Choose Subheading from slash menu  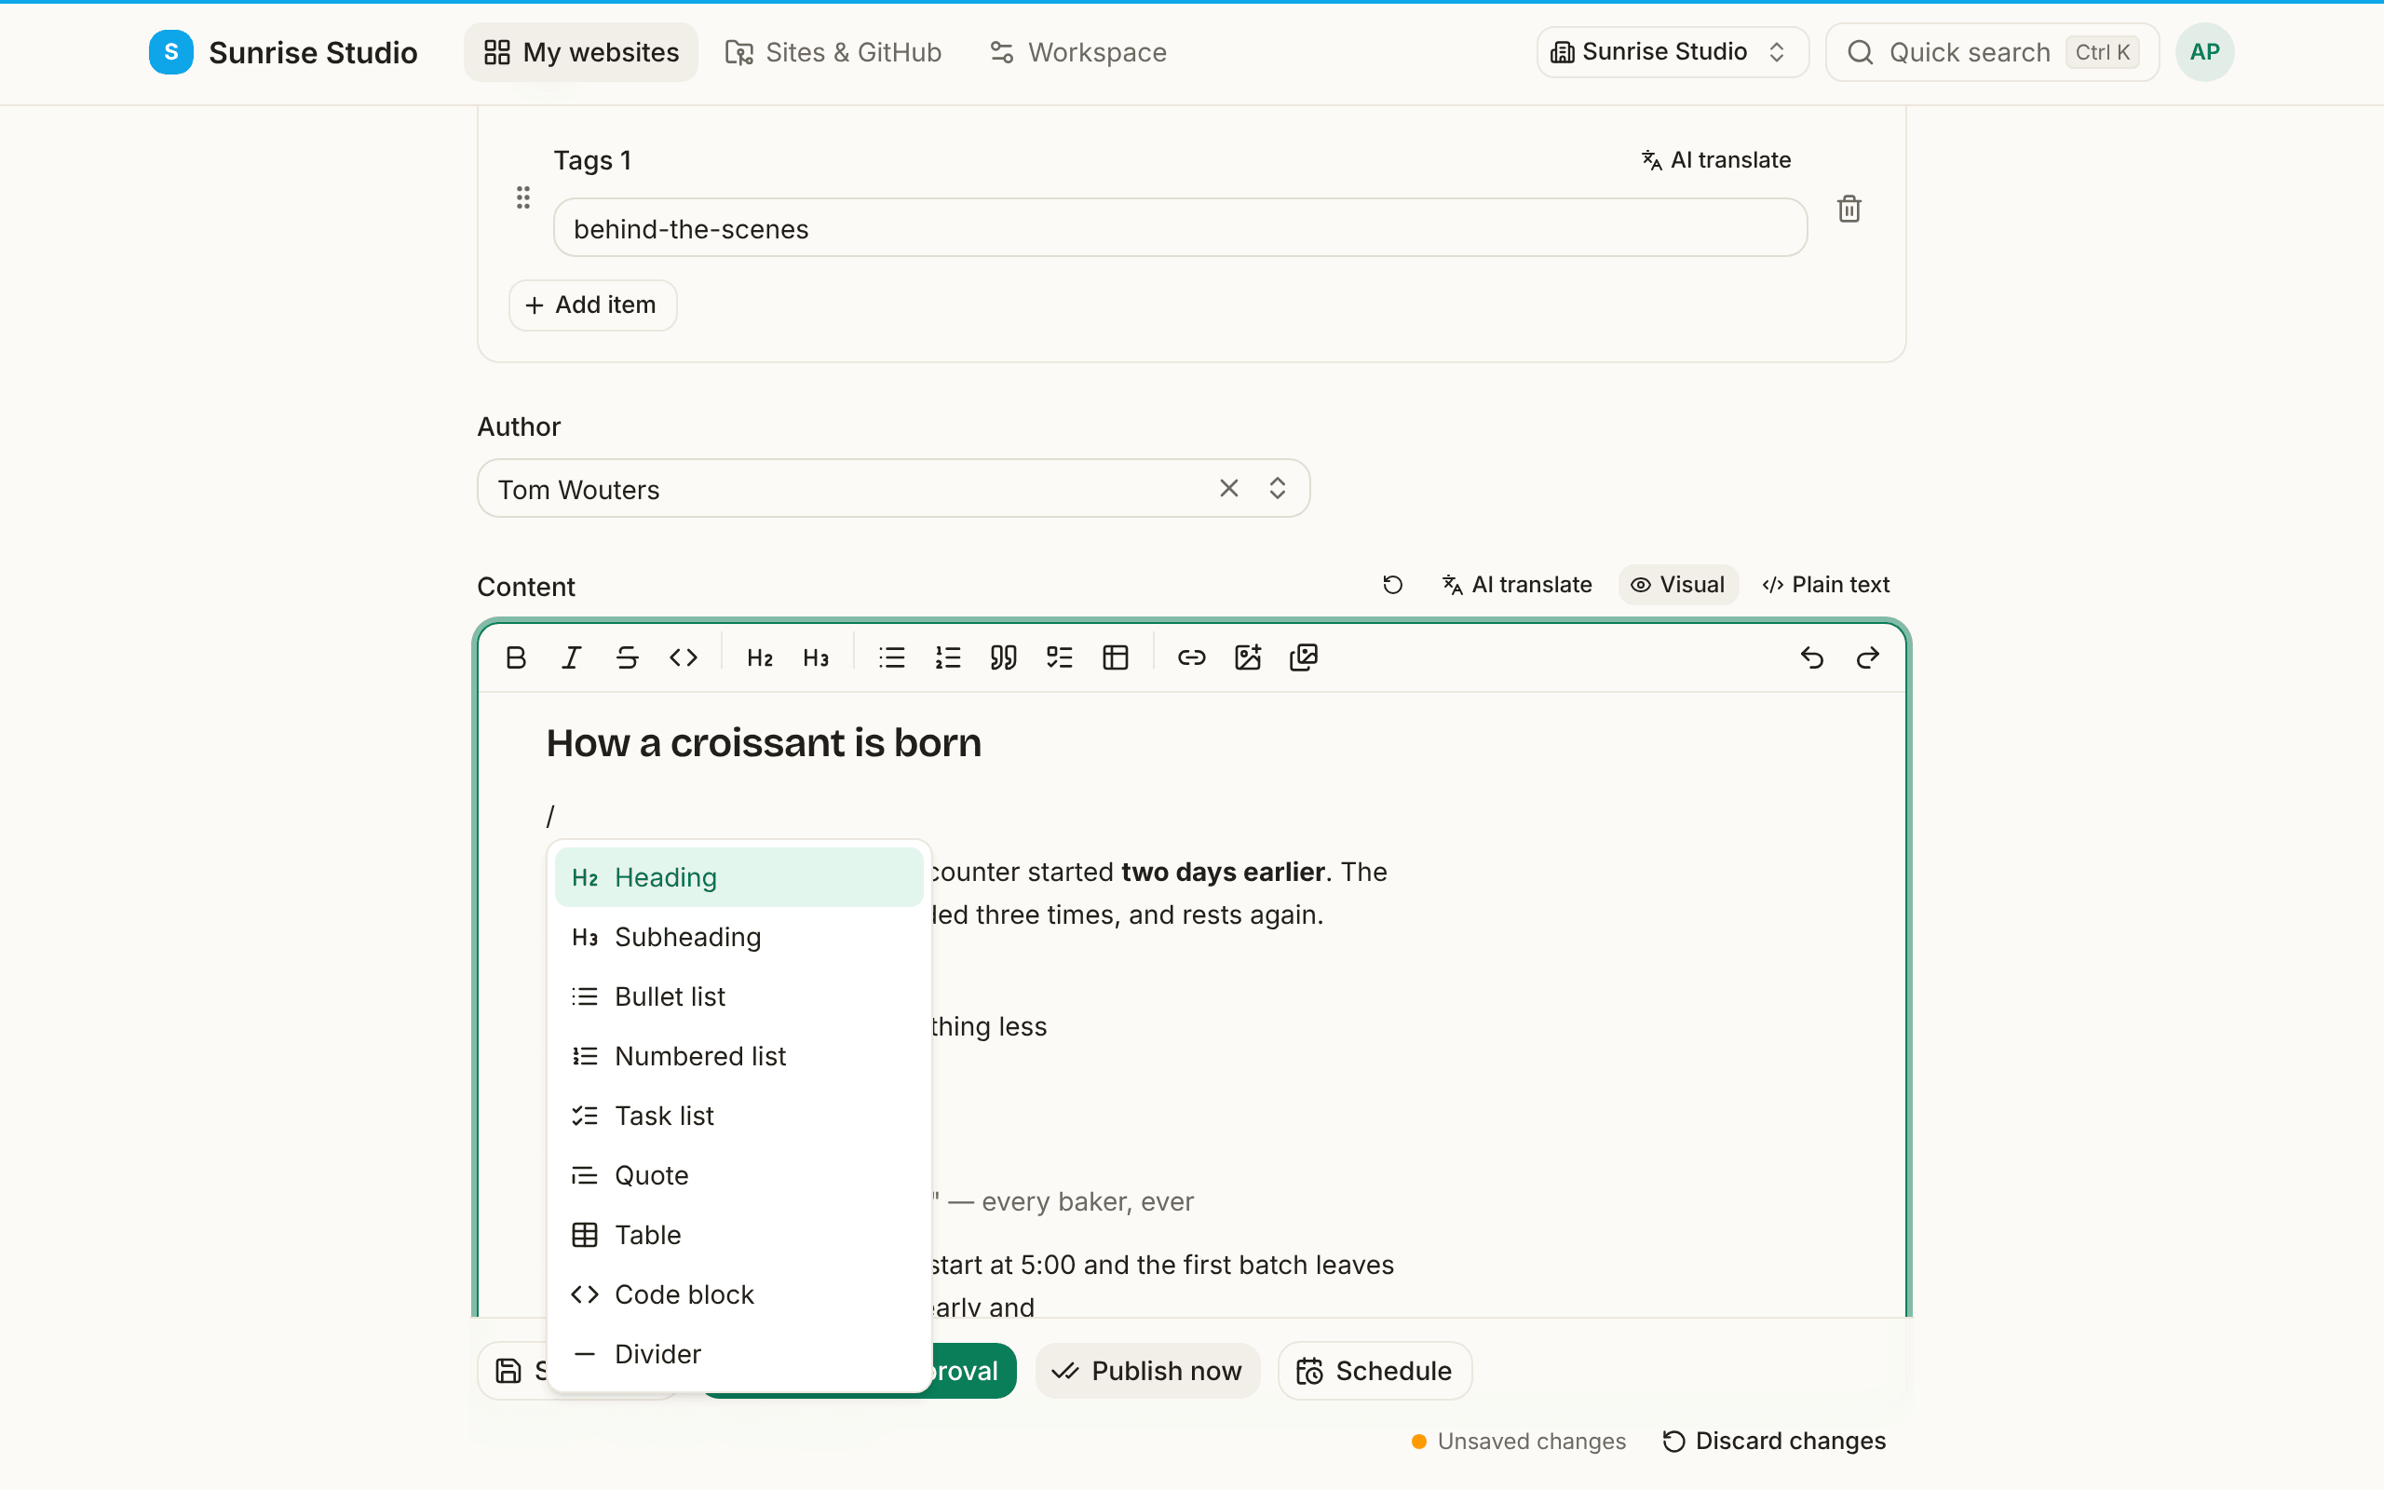coord(738,937)
